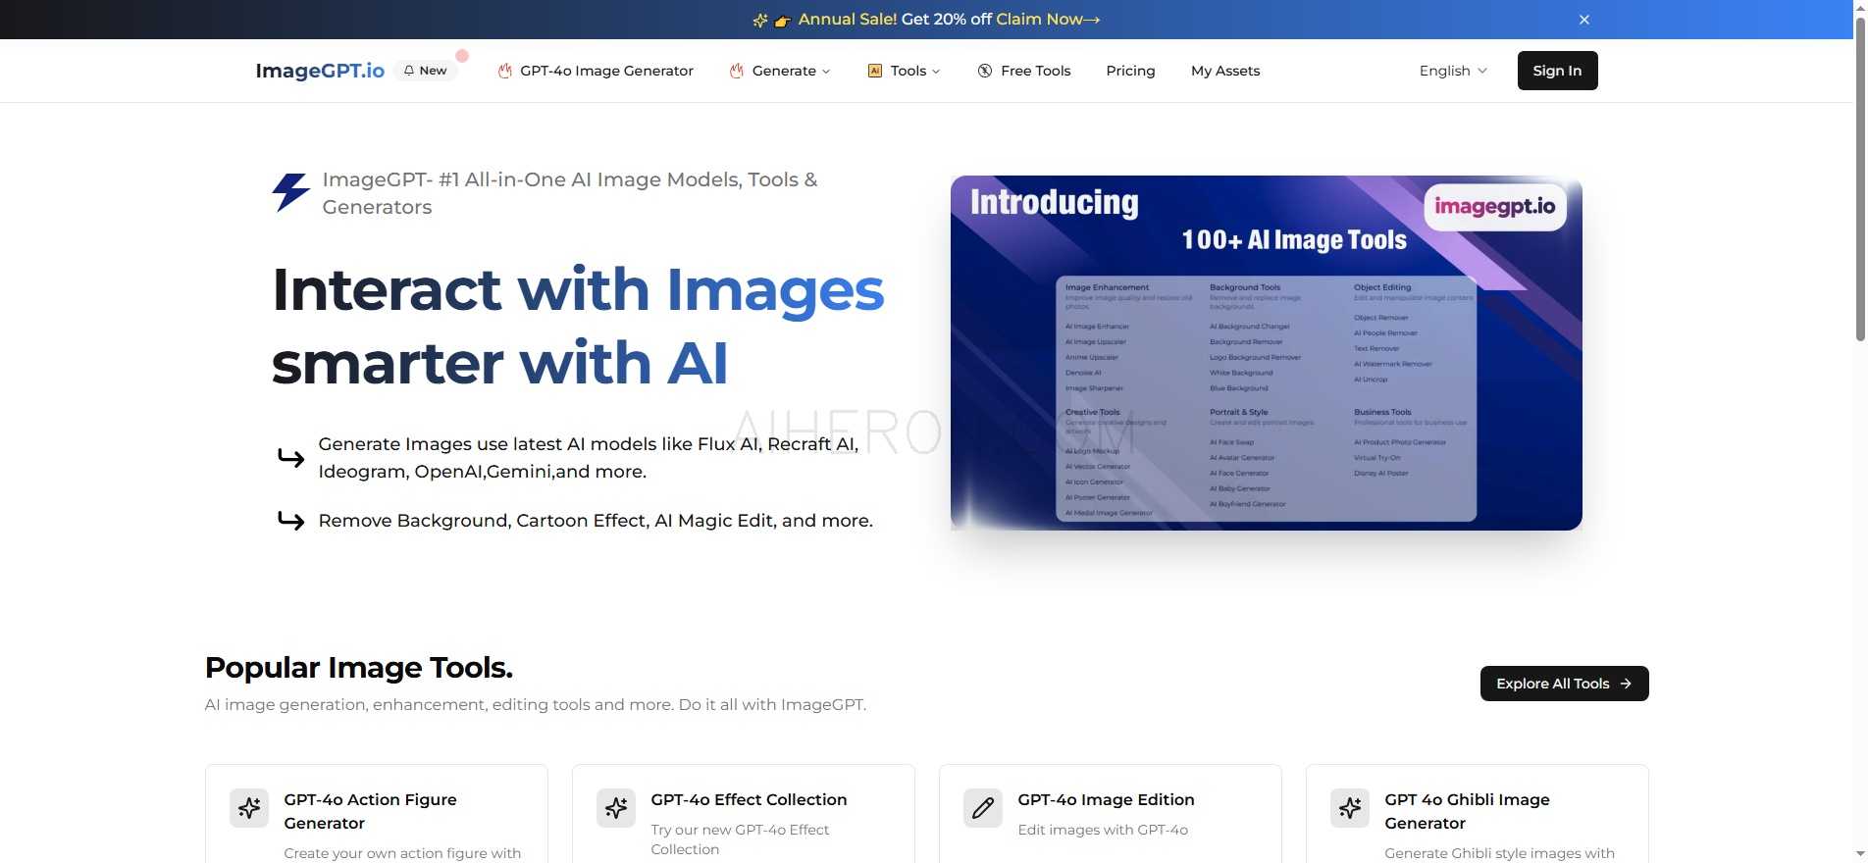
Task: Go to Pricing page
Action: [1130, 71]
